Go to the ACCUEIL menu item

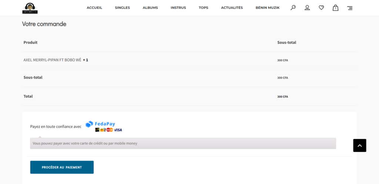pos(94,8)
